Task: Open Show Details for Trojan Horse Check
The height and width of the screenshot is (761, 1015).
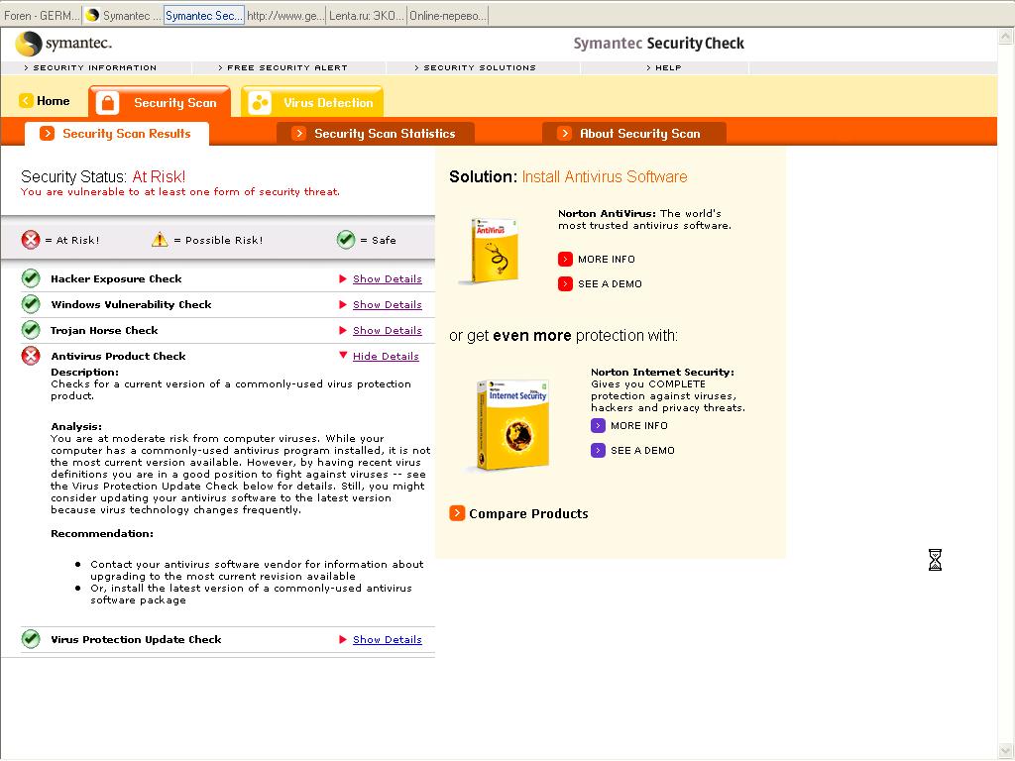Action: click(x=388, y=331)
